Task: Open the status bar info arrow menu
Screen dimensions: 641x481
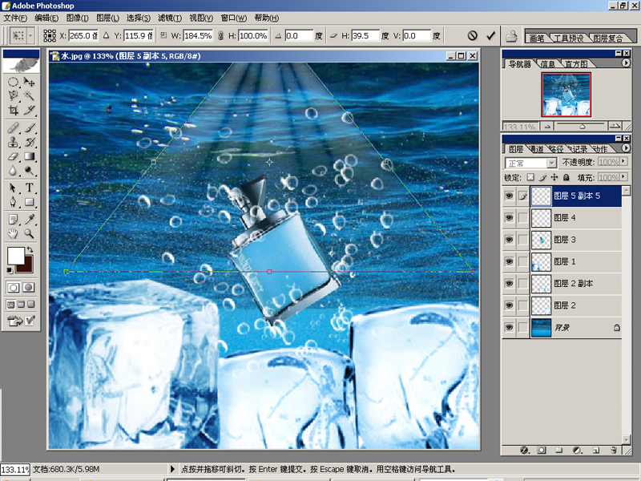Action: pos(172,469)
